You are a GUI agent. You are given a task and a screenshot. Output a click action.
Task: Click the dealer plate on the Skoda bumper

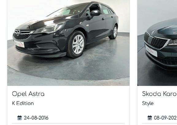click(x=151, y=51)
